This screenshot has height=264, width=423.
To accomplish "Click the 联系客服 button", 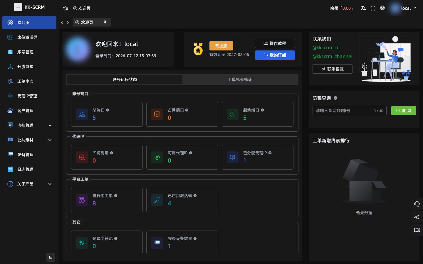I will 333,69.
